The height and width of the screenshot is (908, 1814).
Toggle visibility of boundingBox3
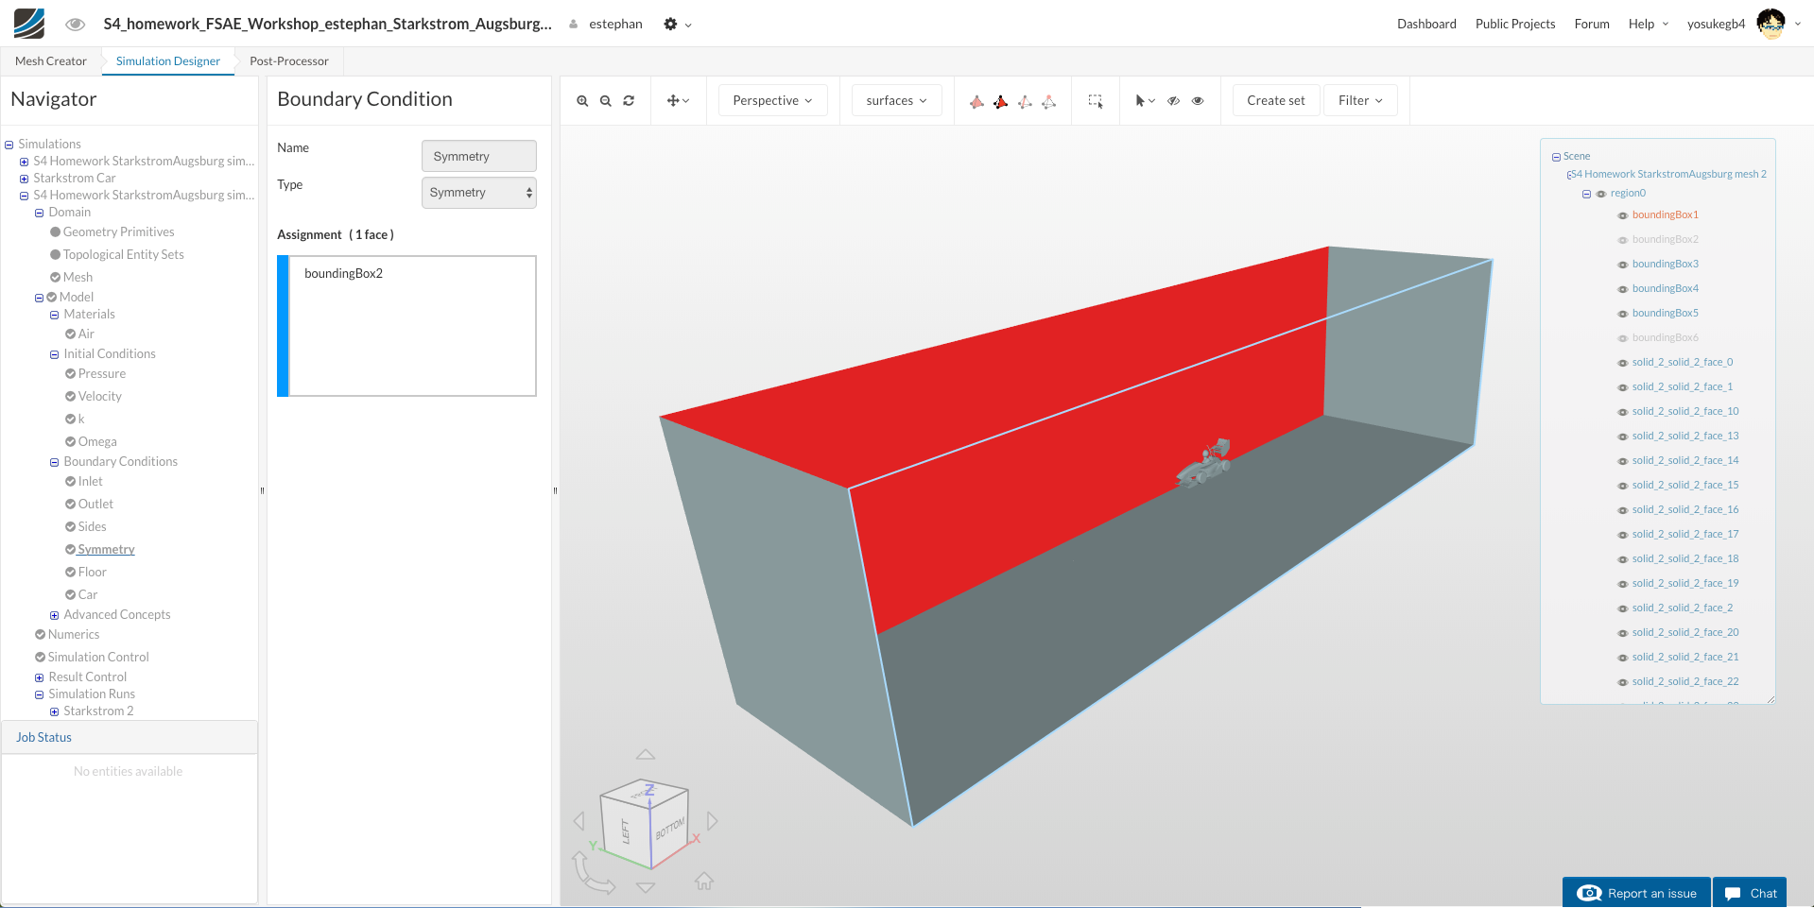pyautogui.click(x=1623, y=265)
